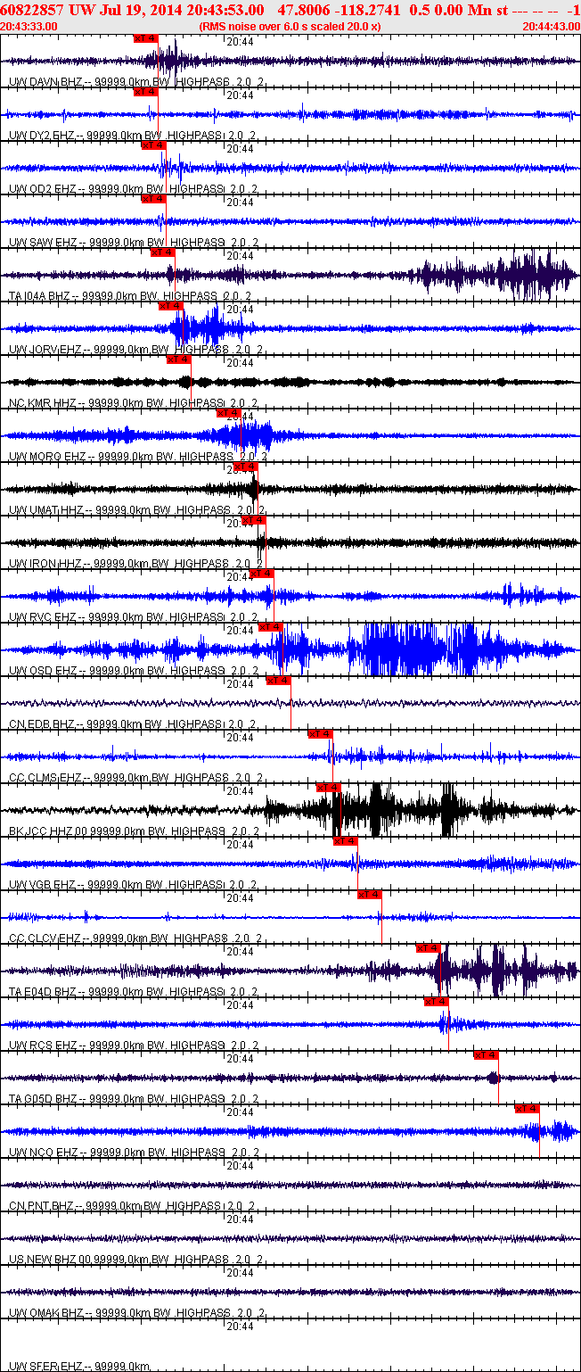Select the arrival pick on NC KMR trace
The image size is (581, 1372).
coord(178,360)
